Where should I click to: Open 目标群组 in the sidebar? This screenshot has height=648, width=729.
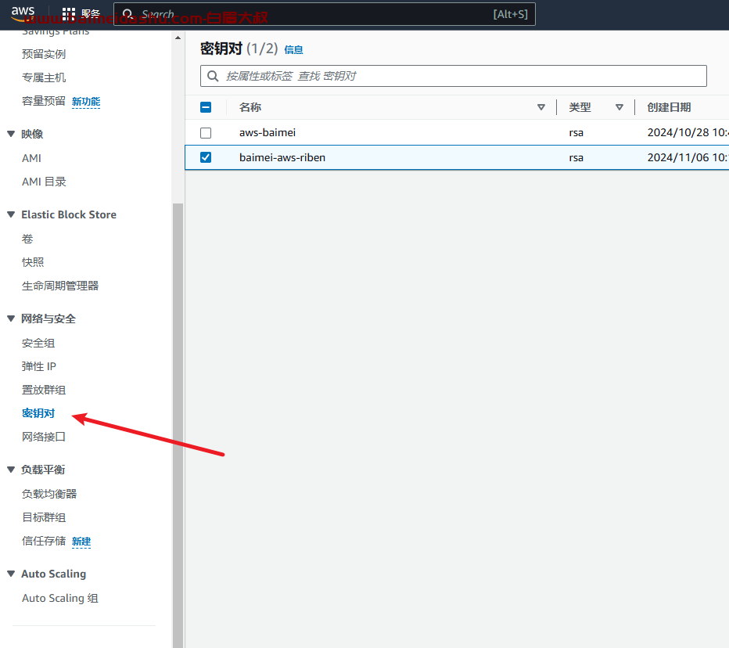[44, 517]
